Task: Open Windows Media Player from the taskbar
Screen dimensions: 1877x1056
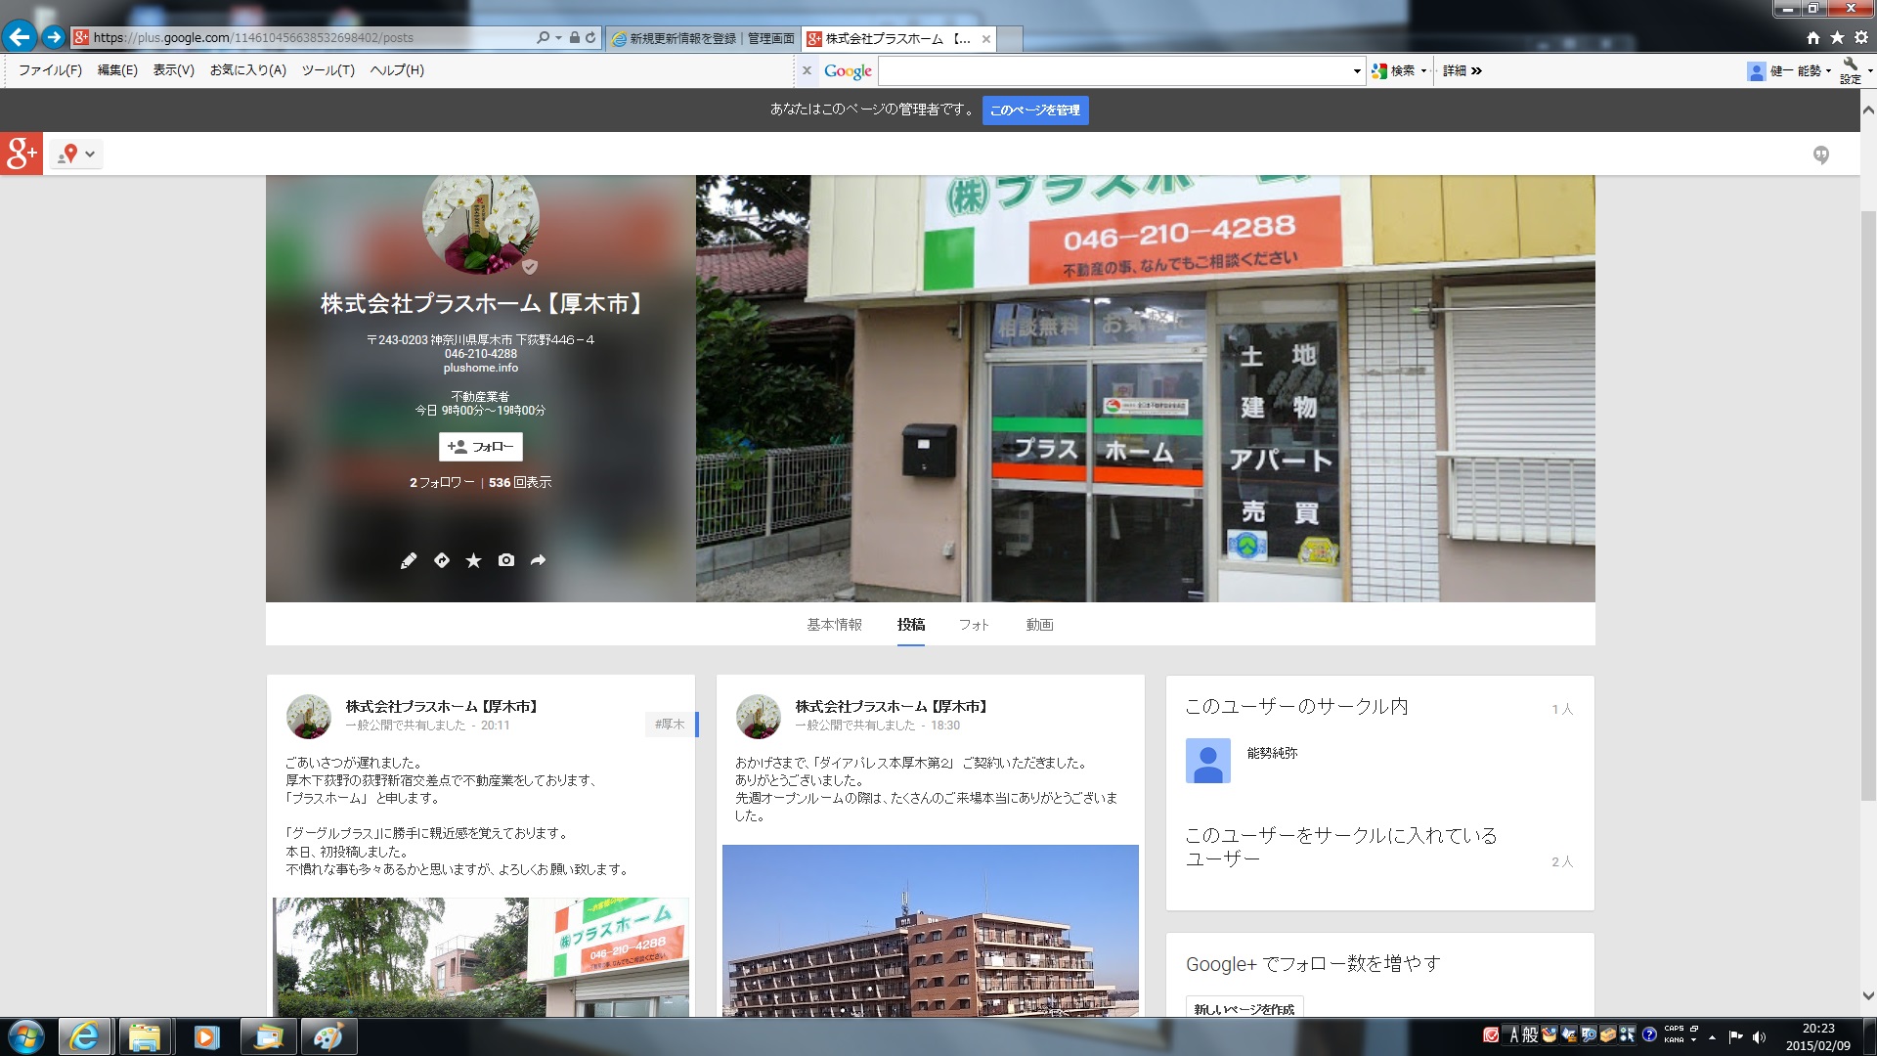Action: [206, 1036]
